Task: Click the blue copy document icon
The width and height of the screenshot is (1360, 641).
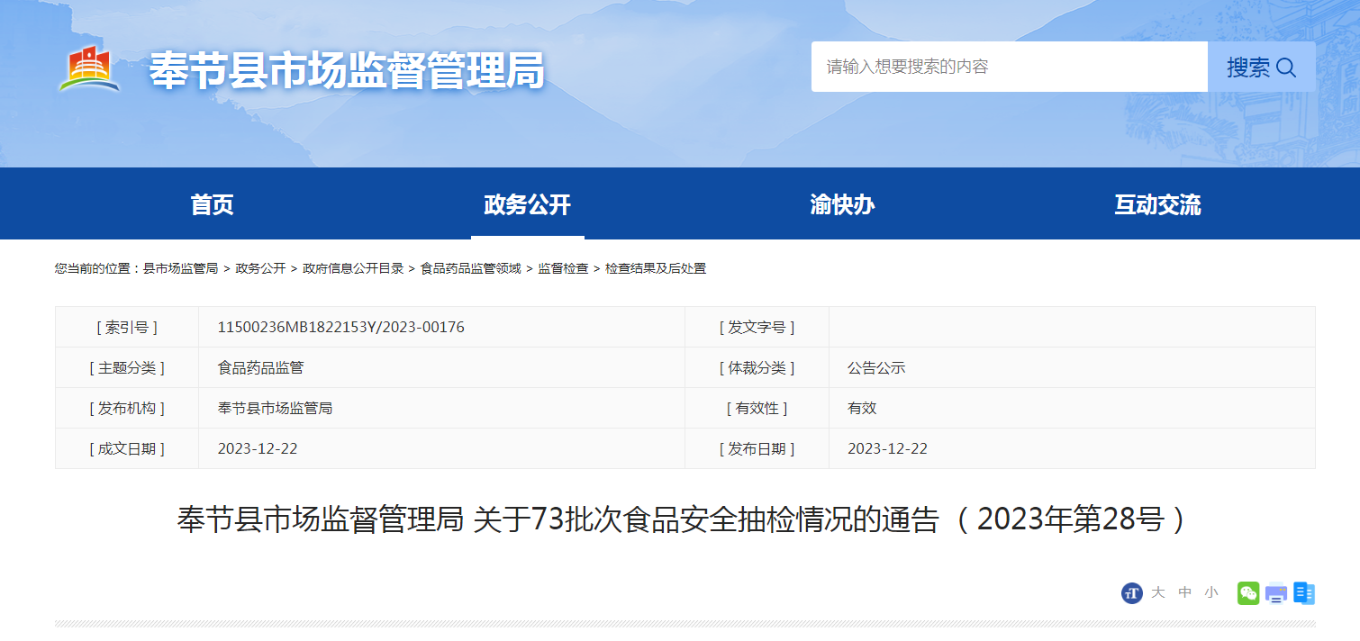Action: click(x=1303, y=592)
